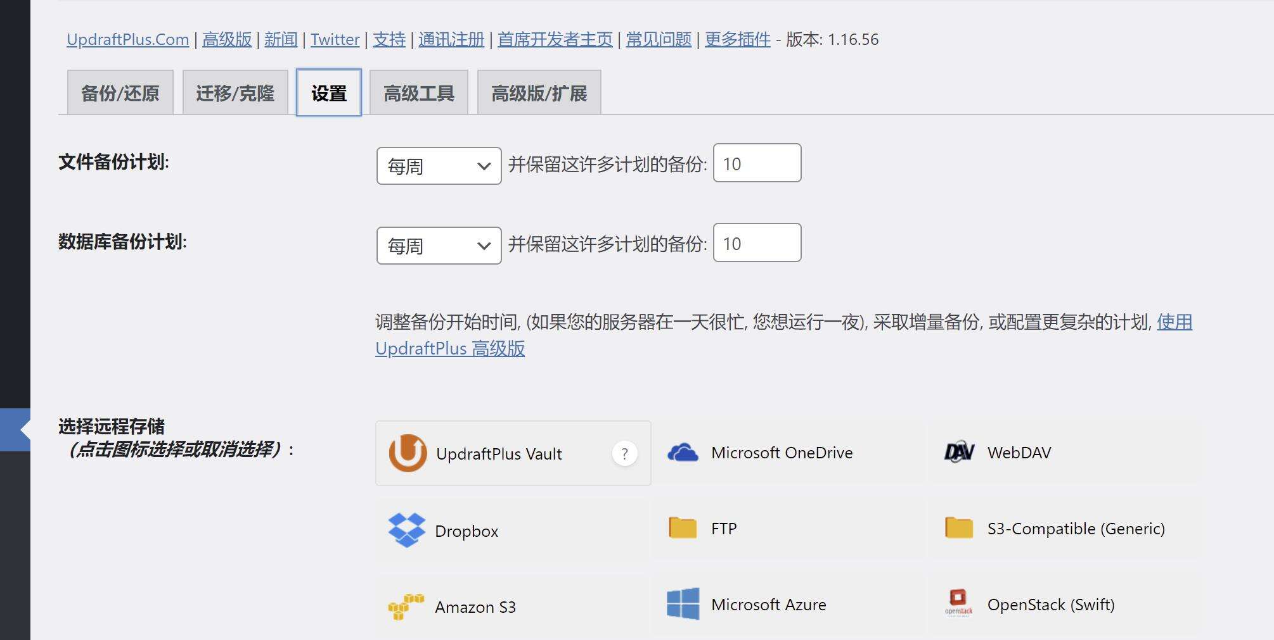Choose the FTP folder icon
This screenshot has height=640, width=1274.
683,527
